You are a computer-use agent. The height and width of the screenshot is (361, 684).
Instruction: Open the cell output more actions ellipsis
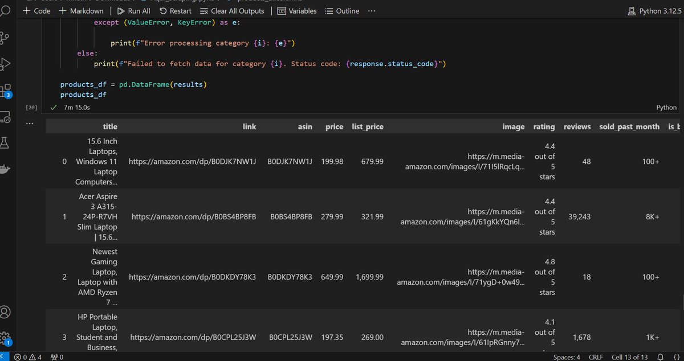(29, 123)
